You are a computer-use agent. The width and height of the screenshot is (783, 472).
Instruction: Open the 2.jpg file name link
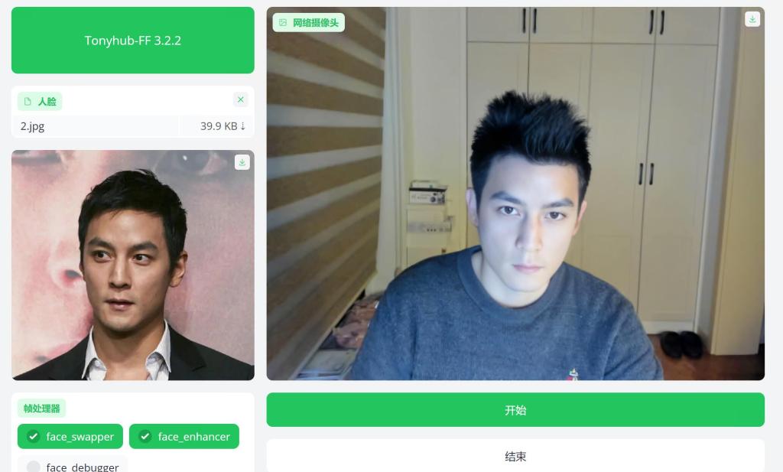[32, 126]
